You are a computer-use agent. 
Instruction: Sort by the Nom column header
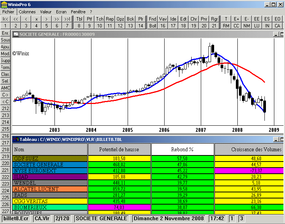click(x=50, y=149)
